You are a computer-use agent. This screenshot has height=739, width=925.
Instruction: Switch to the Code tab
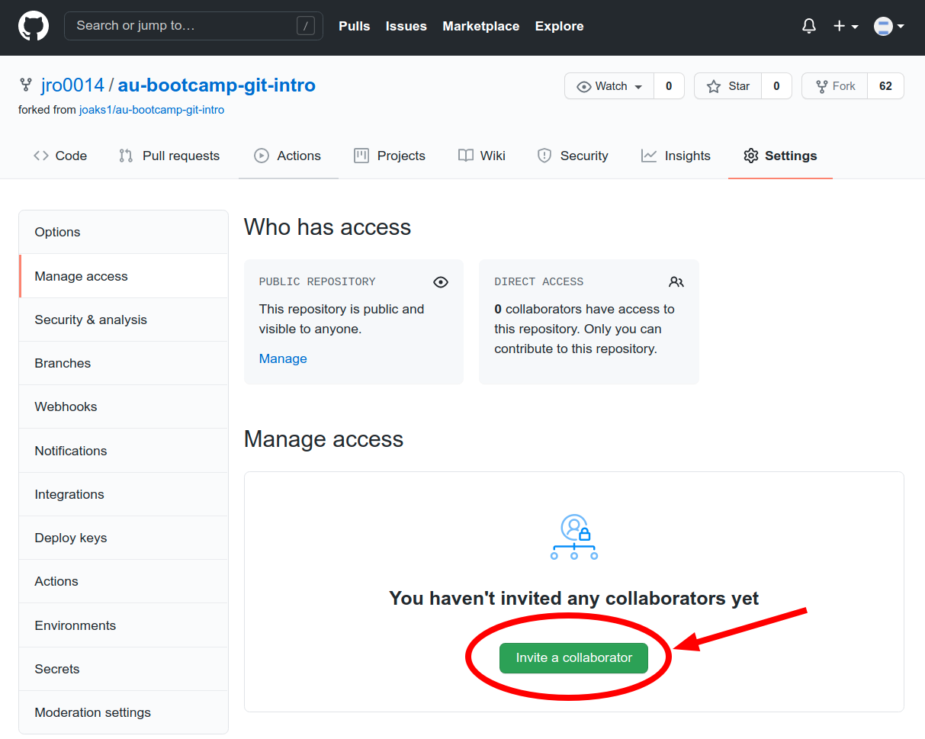[x=60, y=156]
